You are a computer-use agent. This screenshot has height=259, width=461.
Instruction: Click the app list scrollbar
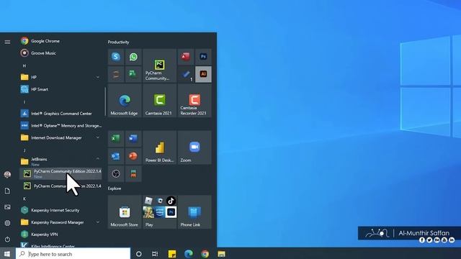pyautogui.click(x=105, y=101)
